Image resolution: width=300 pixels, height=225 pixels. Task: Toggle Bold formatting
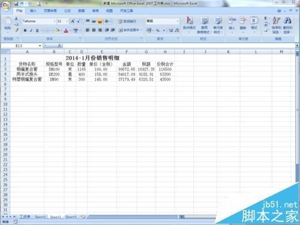point(25,31)
